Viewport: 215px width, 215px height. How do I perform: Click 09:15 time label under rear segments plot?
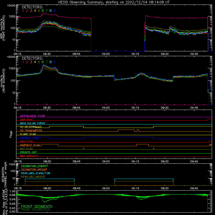(135, 108)
